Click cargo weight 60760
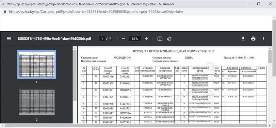Image resolution: width=276 pixels, height=128 pixels. tap(217, 76)
